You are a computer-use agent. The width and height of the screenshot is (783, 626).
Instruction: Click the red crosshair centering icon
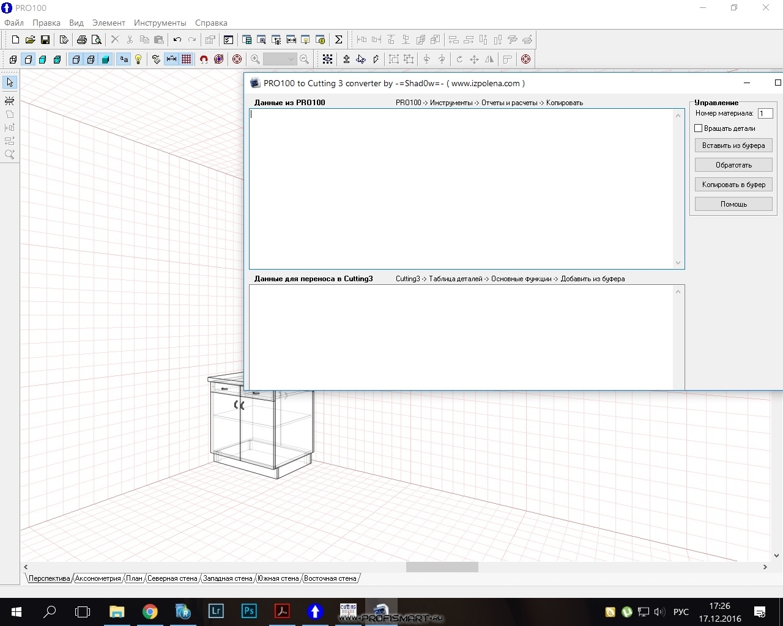pyautogui.click(x=237, y=59)
